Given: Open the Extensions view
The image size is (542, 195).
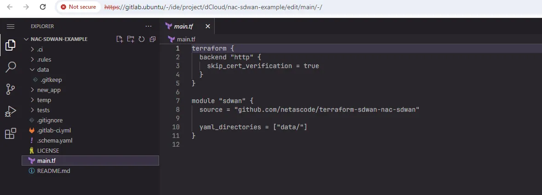Looking at the screenshot, I should (x=11, y=134).
